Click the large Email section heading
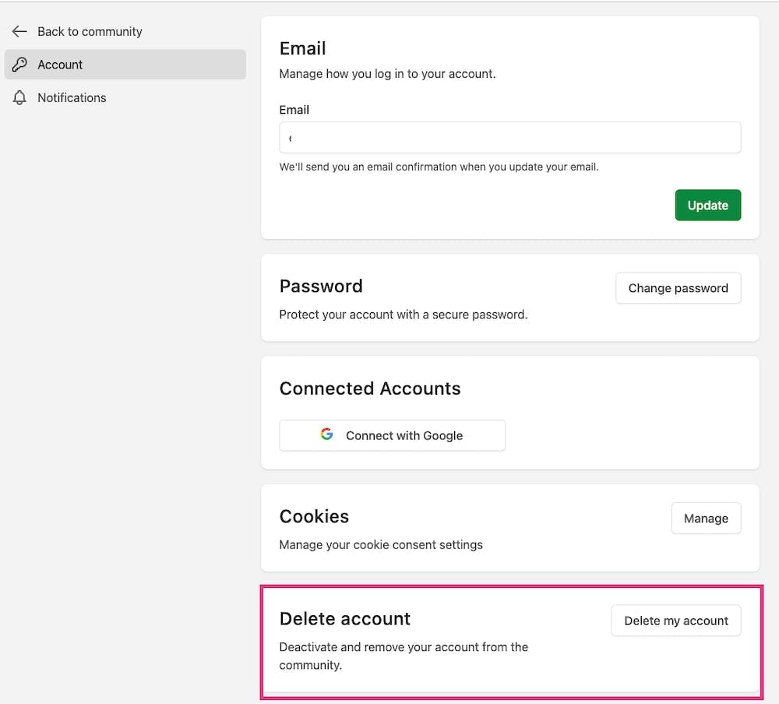The image size is (779, 704). coord(302,48)
